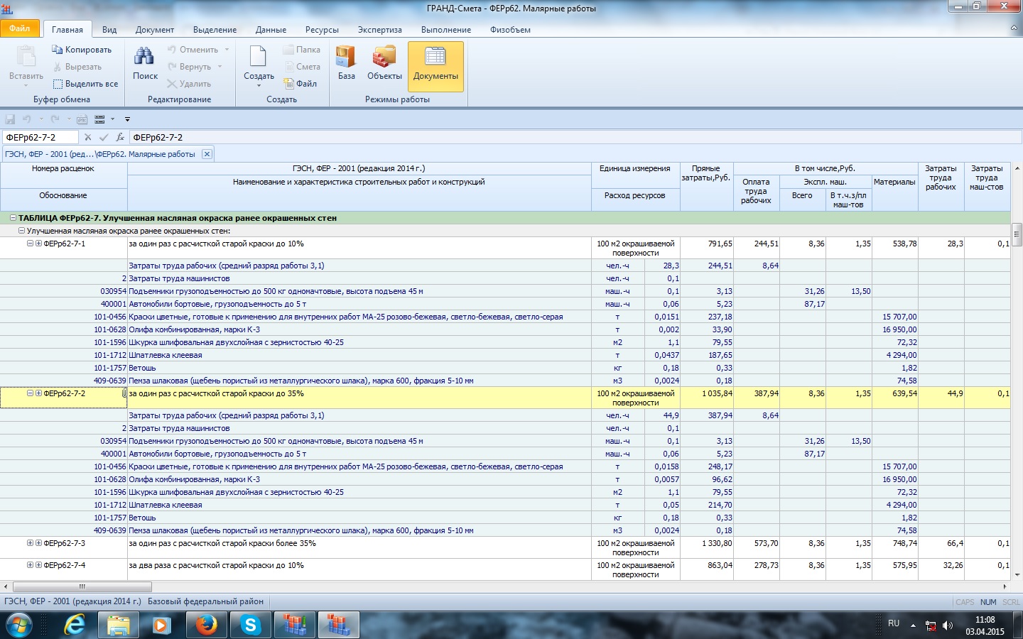Click the horizontal scrollbar thumb at bottom
Screen dimensions: 1023x639
pyautogui.click(x=82, y=586)
